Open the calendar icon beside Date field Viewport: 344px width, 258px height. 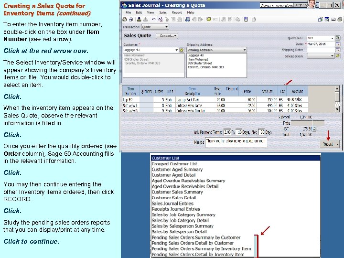pos(338,44)
